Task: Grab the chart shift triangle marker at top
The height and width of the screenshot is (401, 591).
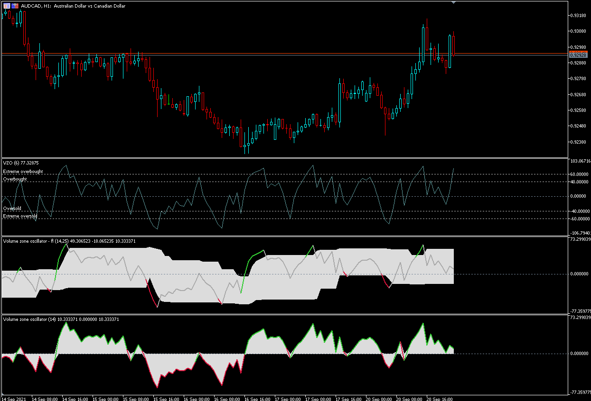Action: [454, 3]
